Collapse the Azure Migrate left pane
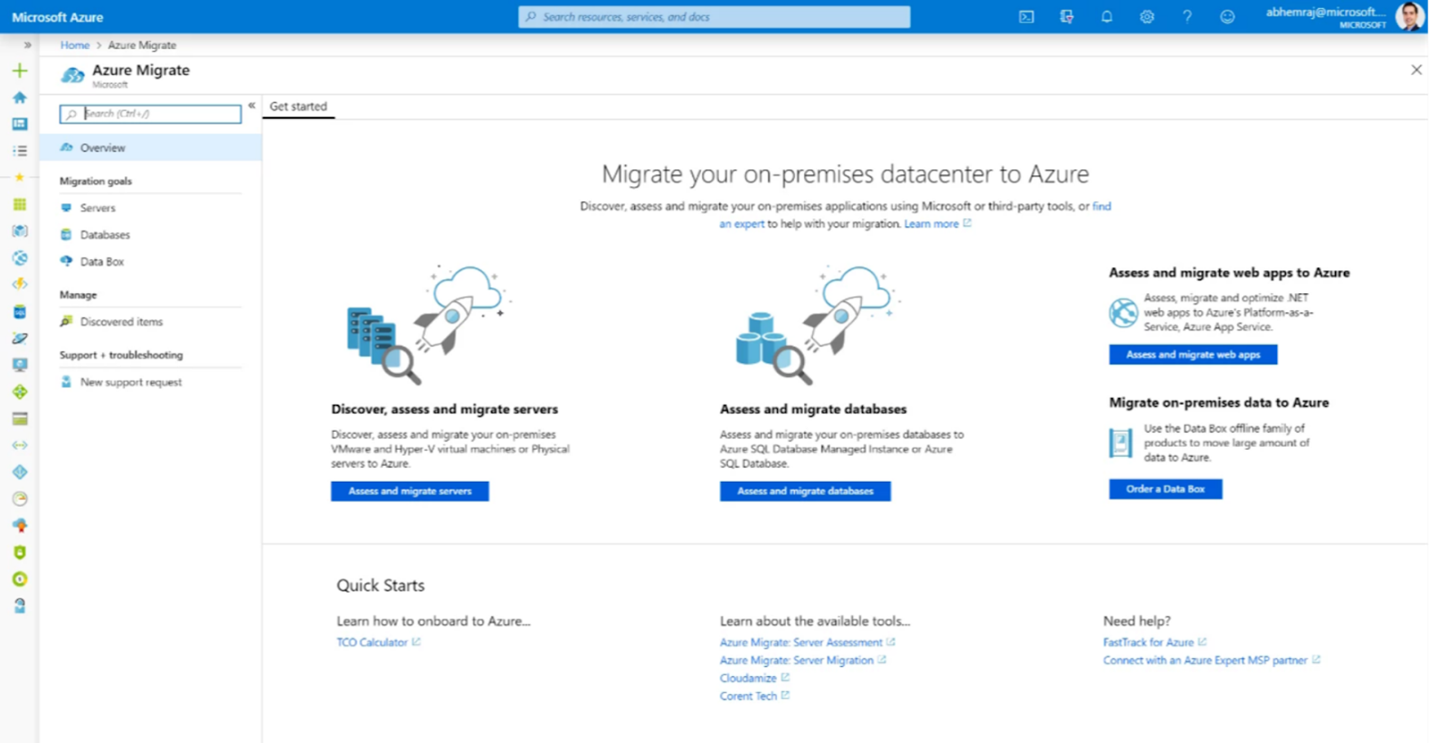The width and height of the screenshot is (1429, 743). 251,105
